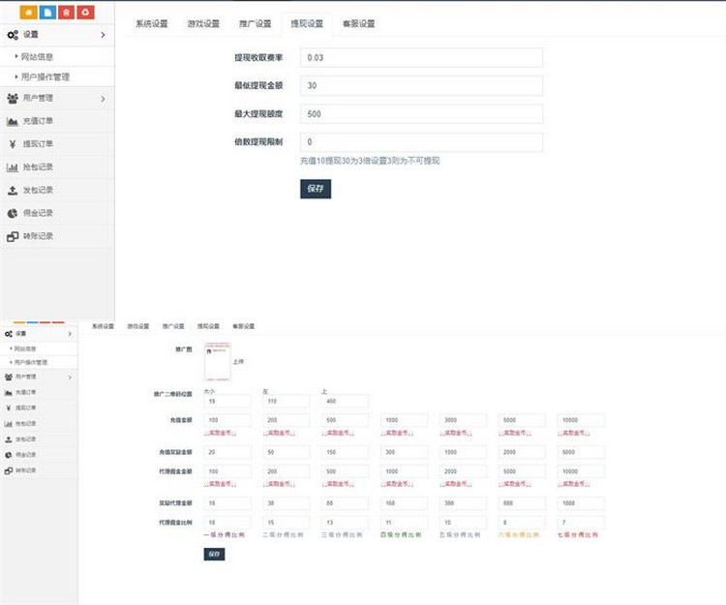This screenshot has height=605, width=726.
Task: Click the 提现收取费率 field showing 0.03
Action: pyautogui.click(x=421, y=58)
